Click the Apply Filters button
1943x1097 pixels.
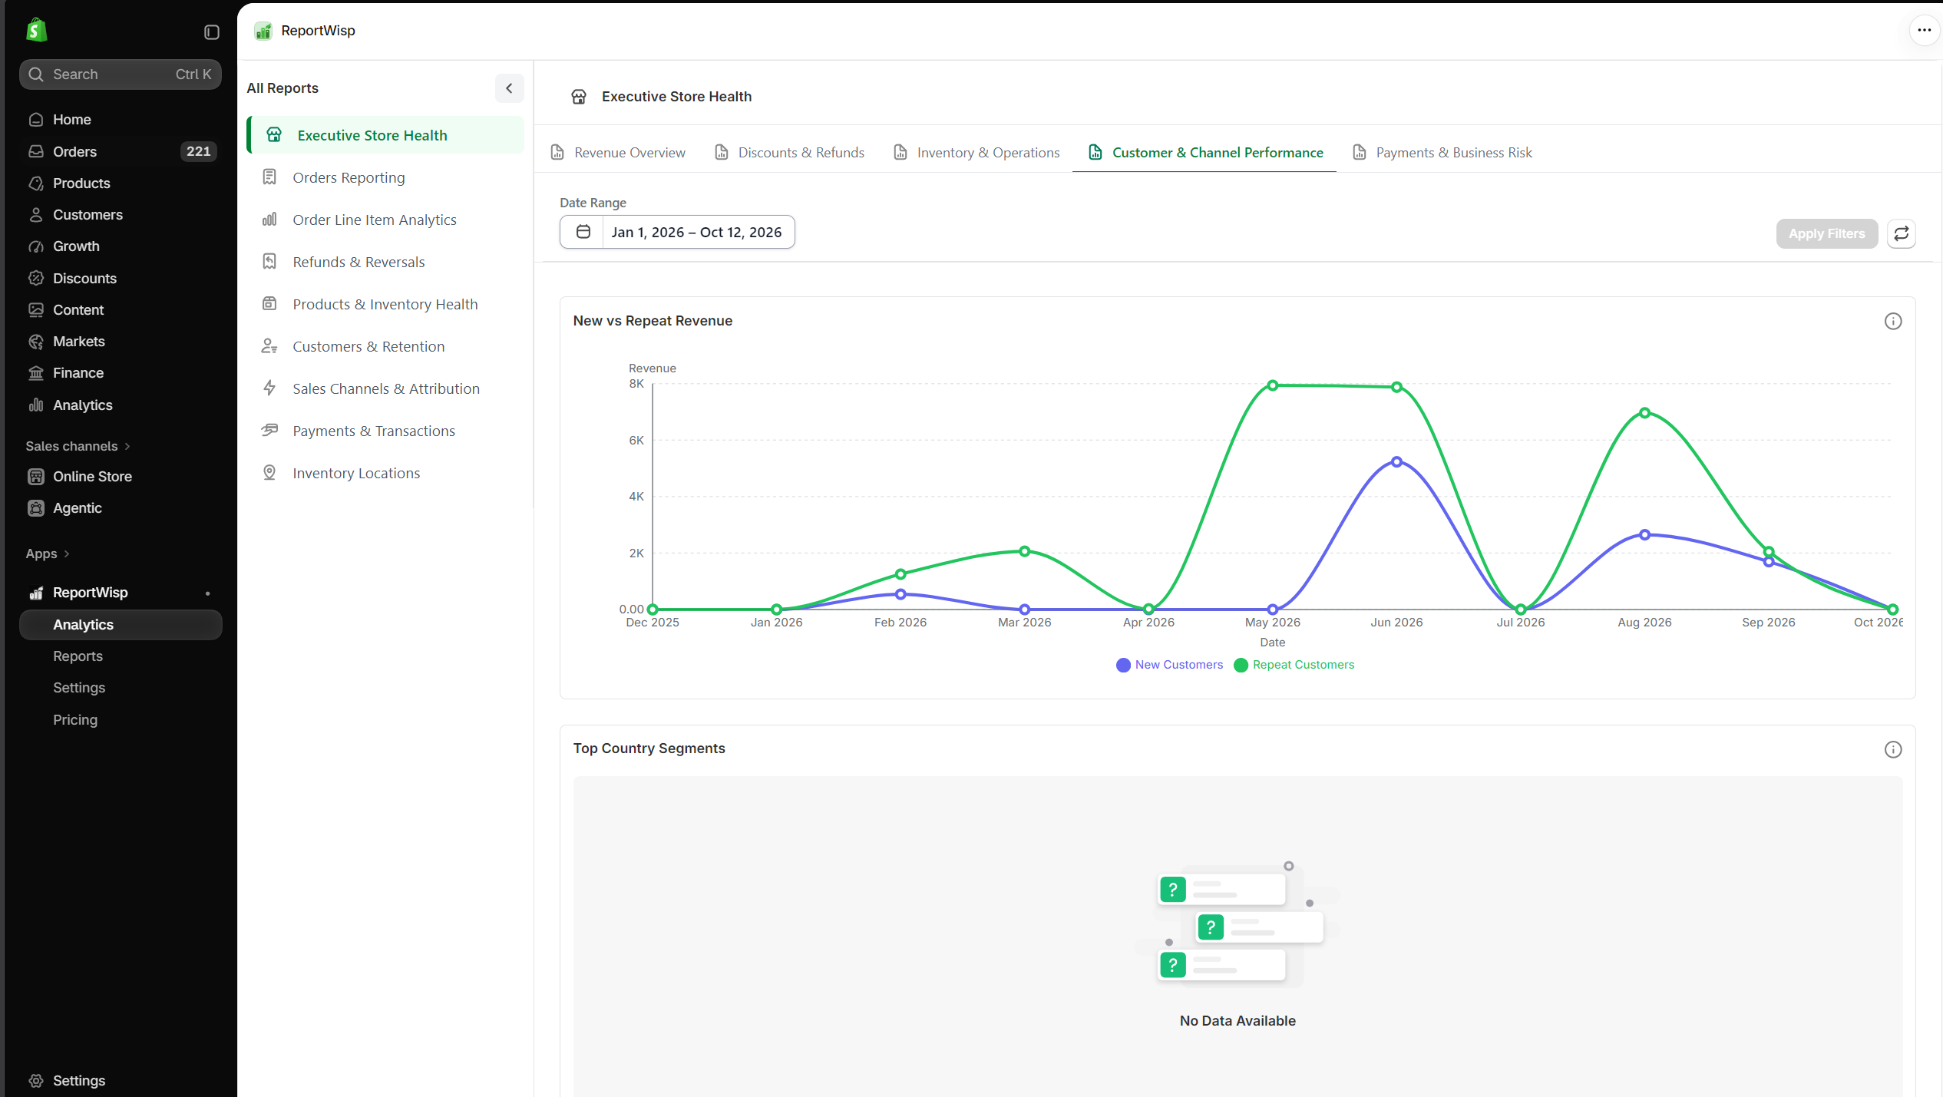click(1826, 233)
